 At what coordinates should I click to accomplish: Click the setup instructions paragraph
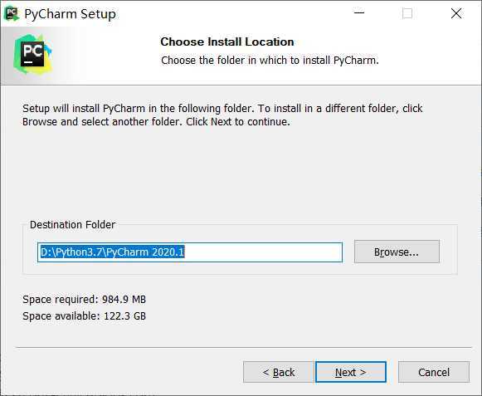pyautogui.click(x=222, y=115)
